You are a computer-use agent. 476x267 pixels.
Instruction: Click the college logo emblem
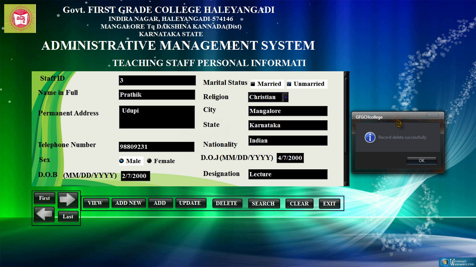pyautogui.click(x=20, y=19)
